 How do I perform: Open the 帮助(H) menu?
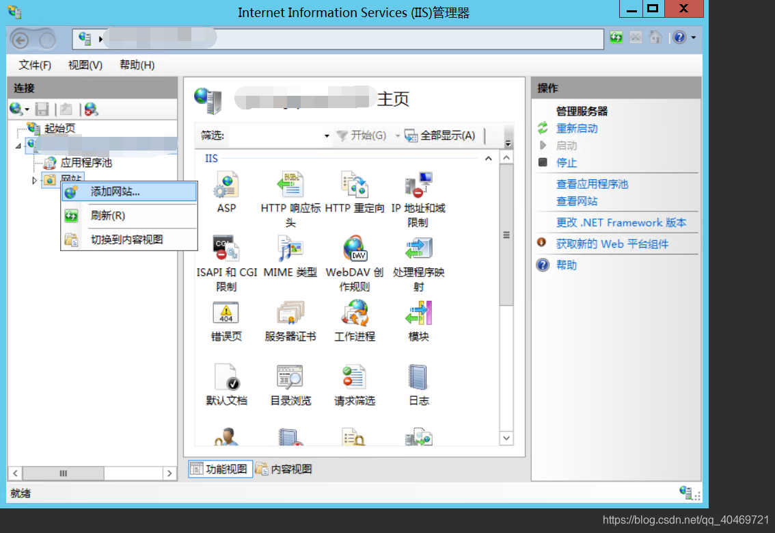(137, 65)
